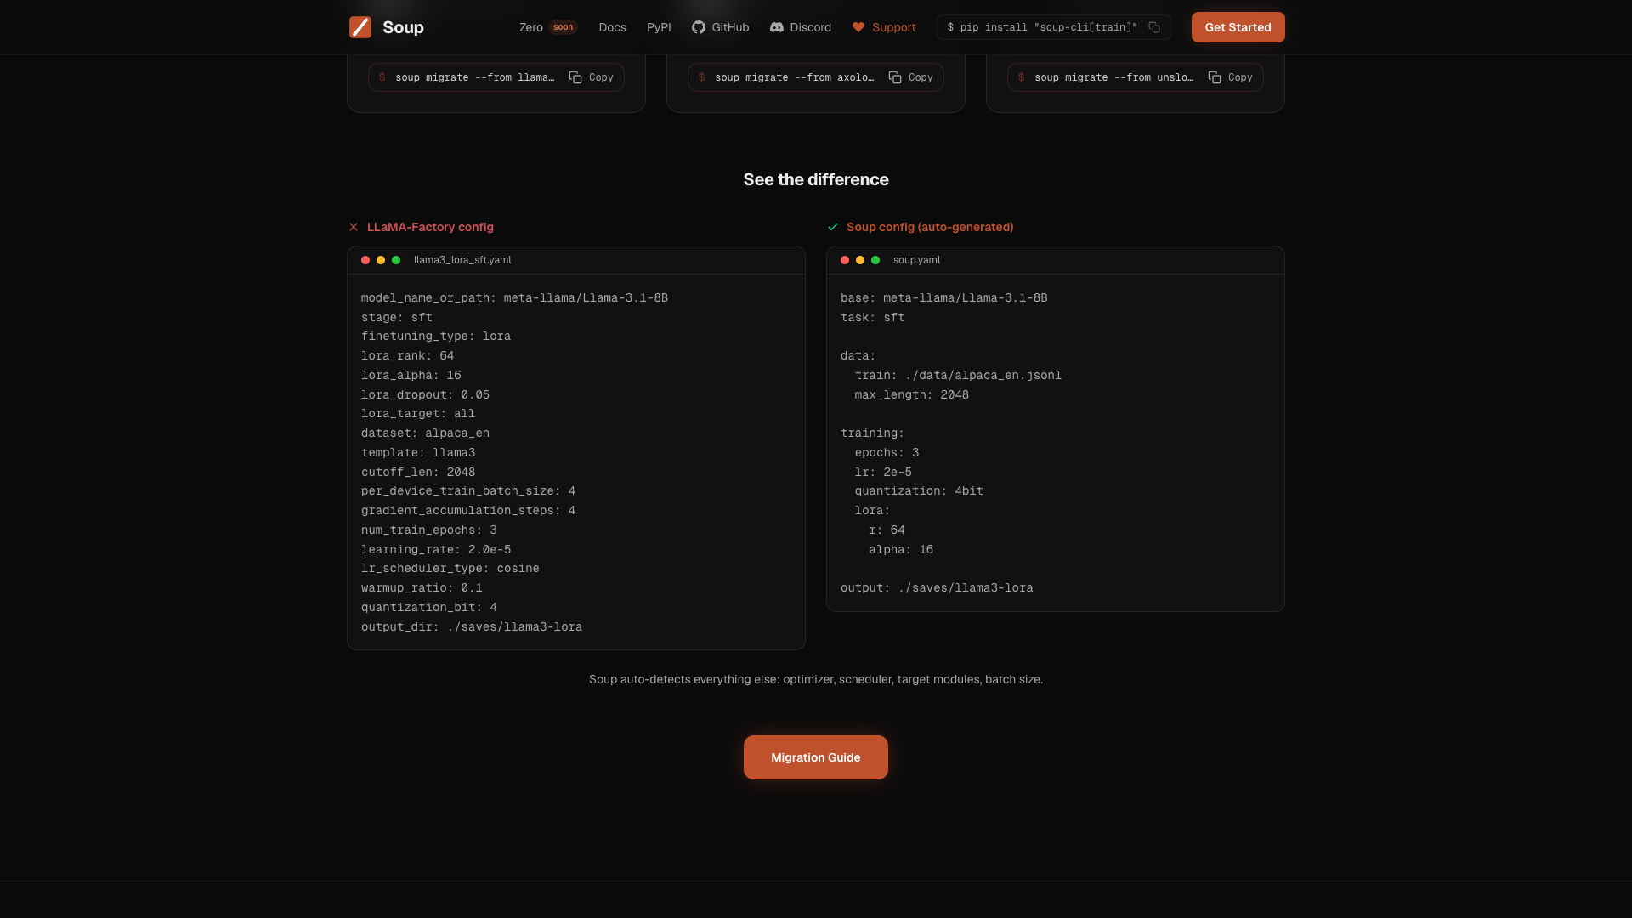Click the output: ./saves/llama3-lora line
The width and height of the screenshot is (1632, 918).
[x=937, y=588]
